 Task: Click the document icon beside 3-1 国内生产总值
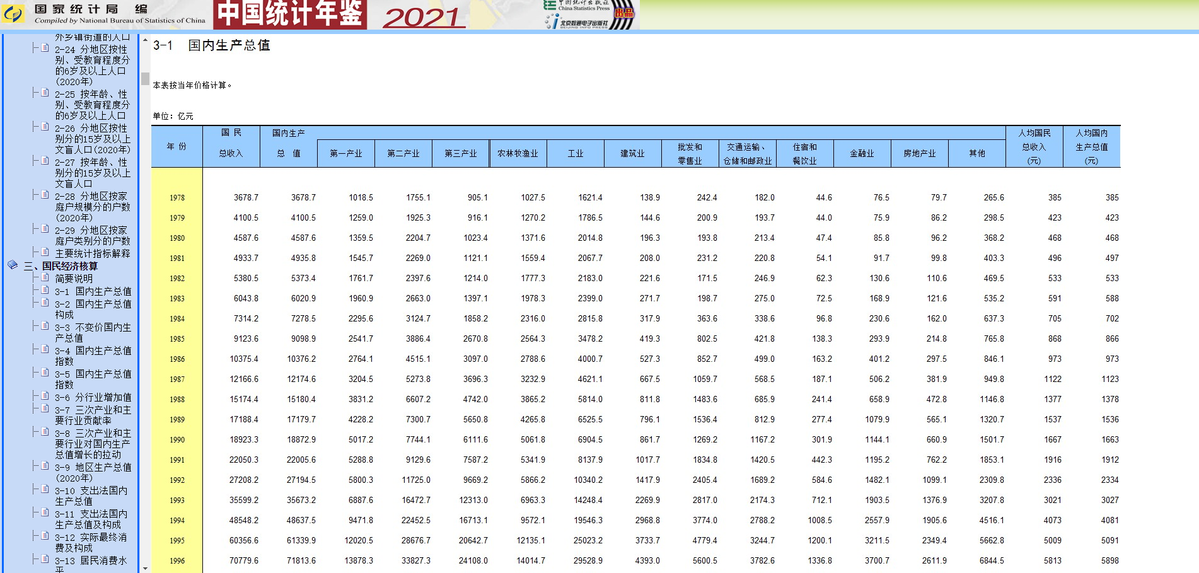click(45, 290)
